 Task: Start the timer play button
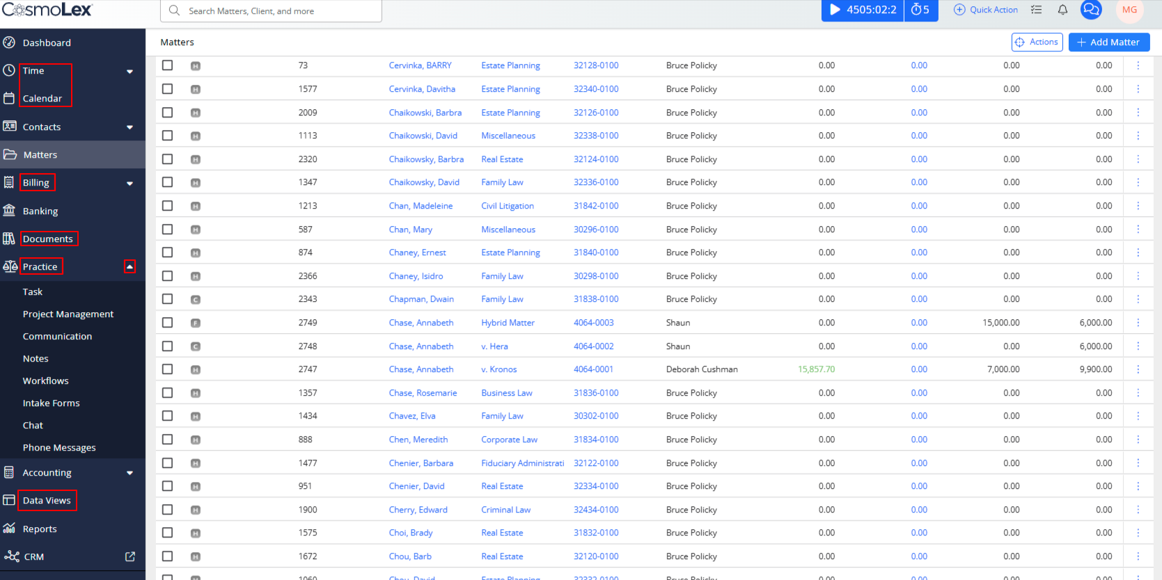click(x=835, y=10)
